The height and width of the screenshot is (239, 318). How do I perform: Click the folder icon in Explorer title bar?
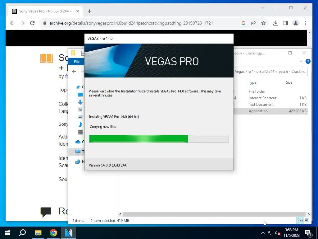(73, 53)
